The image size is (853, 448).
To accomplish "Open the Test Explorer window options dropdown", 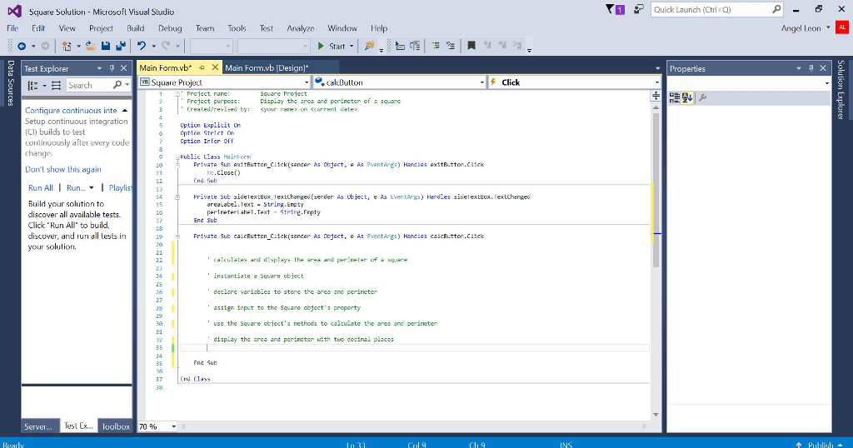I will pyautogui.click(x=99, y=68).
